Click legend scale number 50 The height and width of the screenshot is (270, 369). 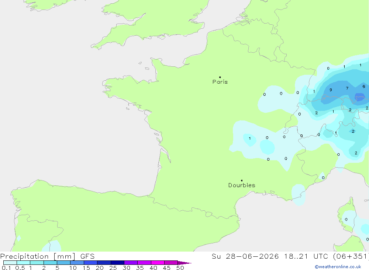[x=180, y=268]
